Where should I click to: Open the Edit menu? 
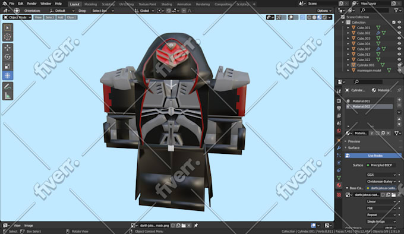pos(21,4)
